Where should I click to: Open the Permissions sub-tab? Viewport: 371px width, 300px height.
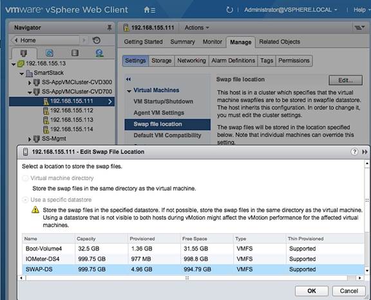pyautogui.click(x=294, y=61)
